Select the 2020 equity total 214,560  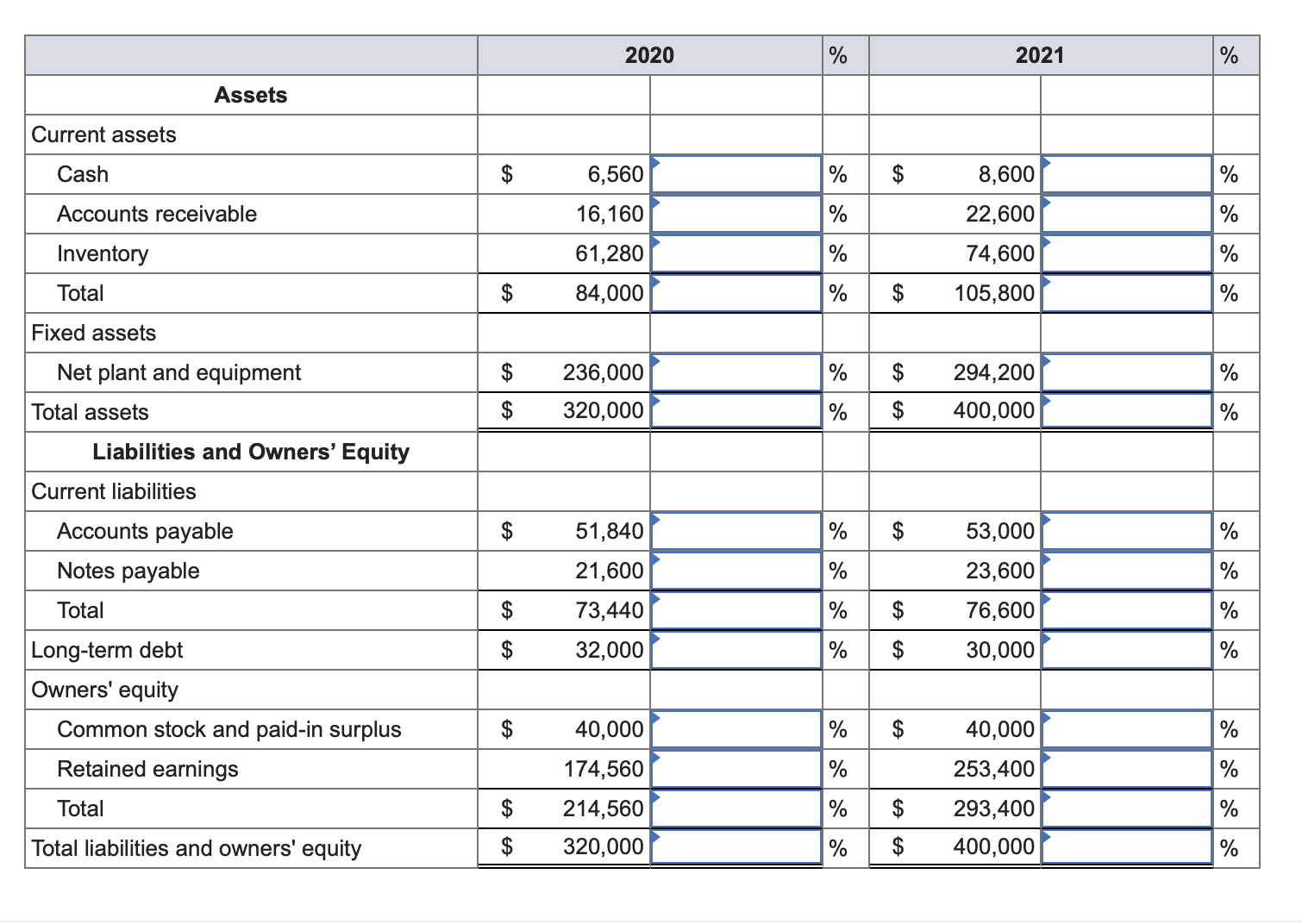click(604, 808)
